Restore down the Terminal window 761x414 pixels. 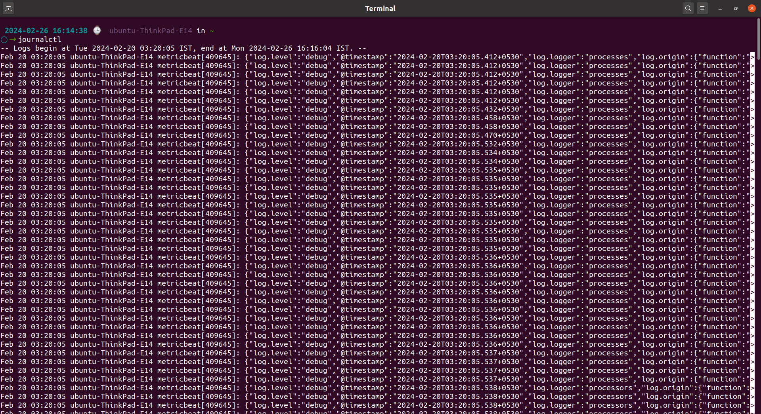[x=736, y=8]
